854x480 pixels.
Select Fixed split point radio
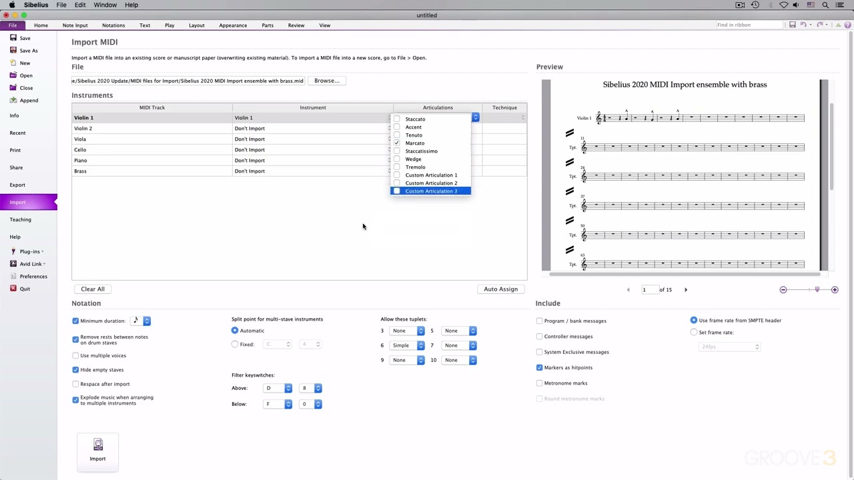(235, 344)
